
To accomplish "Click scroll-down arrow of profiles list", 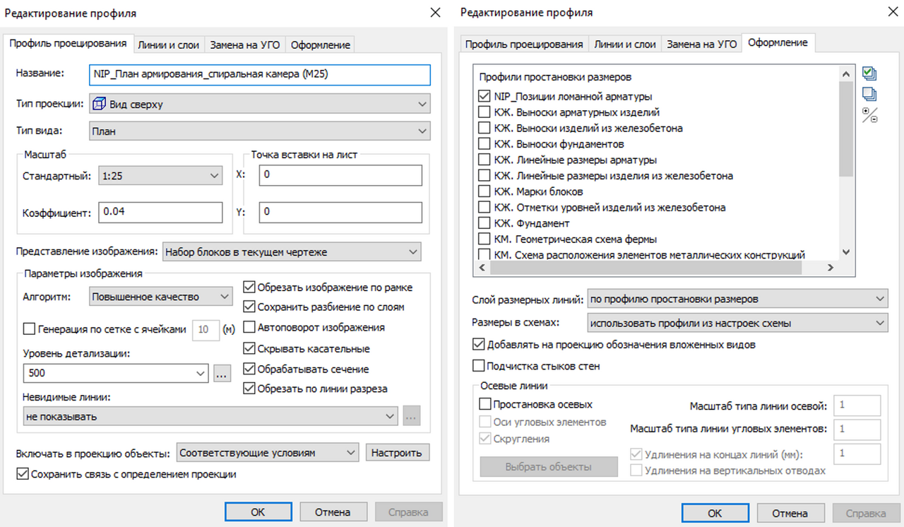I will coord(846,252).
